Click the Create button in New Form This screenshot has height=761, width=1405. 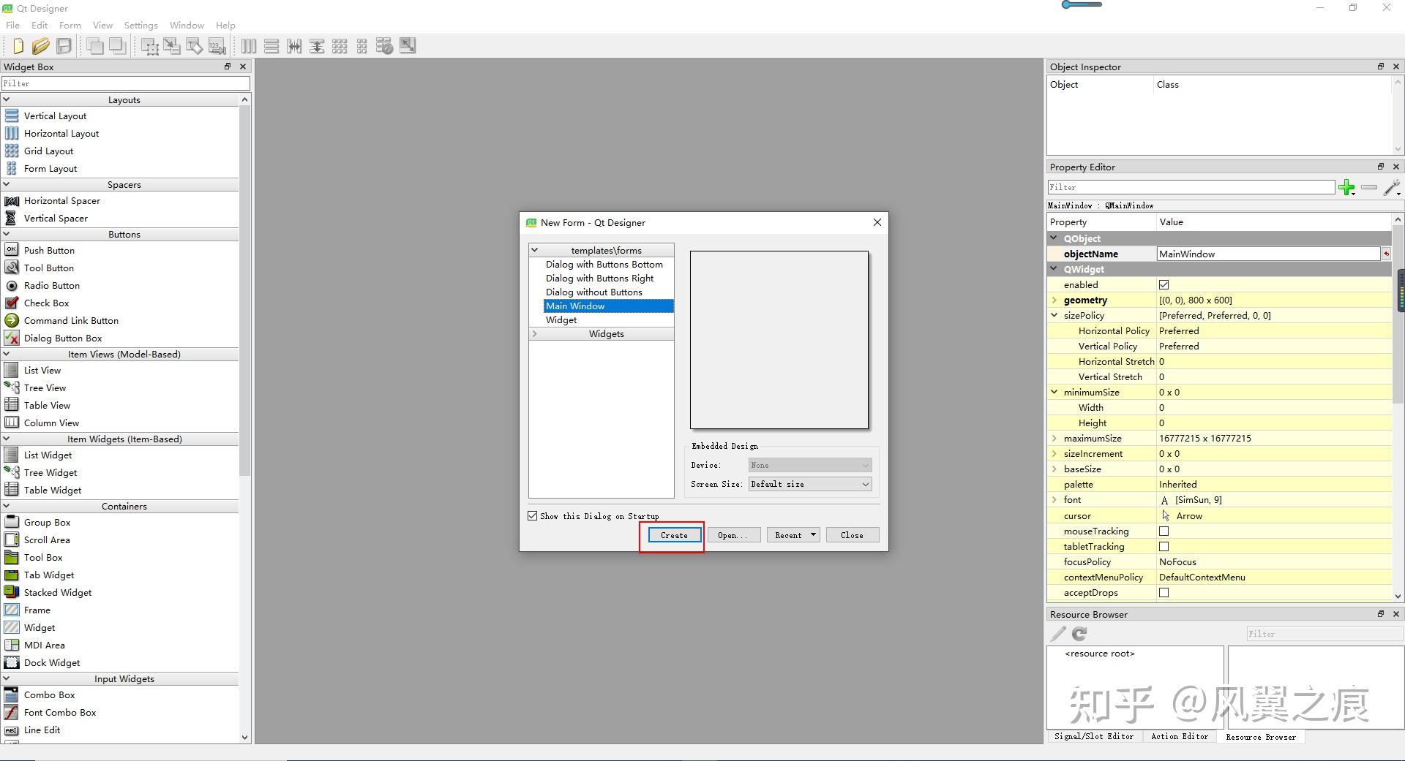click(x=674, y=535)
